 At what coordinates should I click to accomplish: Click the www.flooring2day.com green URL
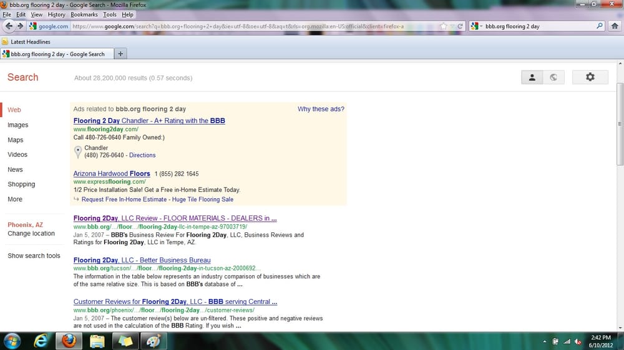106,129
